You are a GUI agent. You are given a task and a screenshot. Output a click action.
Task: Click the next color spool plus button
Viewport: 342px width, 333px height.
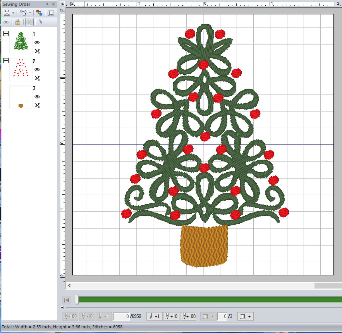point(245,316)
